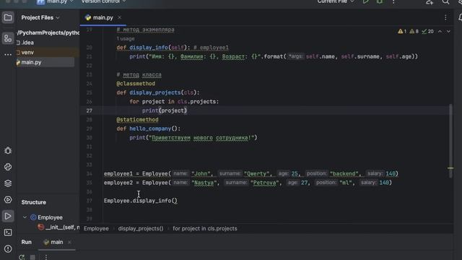Open the Version control dropdown
462x260 pixels.
[x=103, y=1]
